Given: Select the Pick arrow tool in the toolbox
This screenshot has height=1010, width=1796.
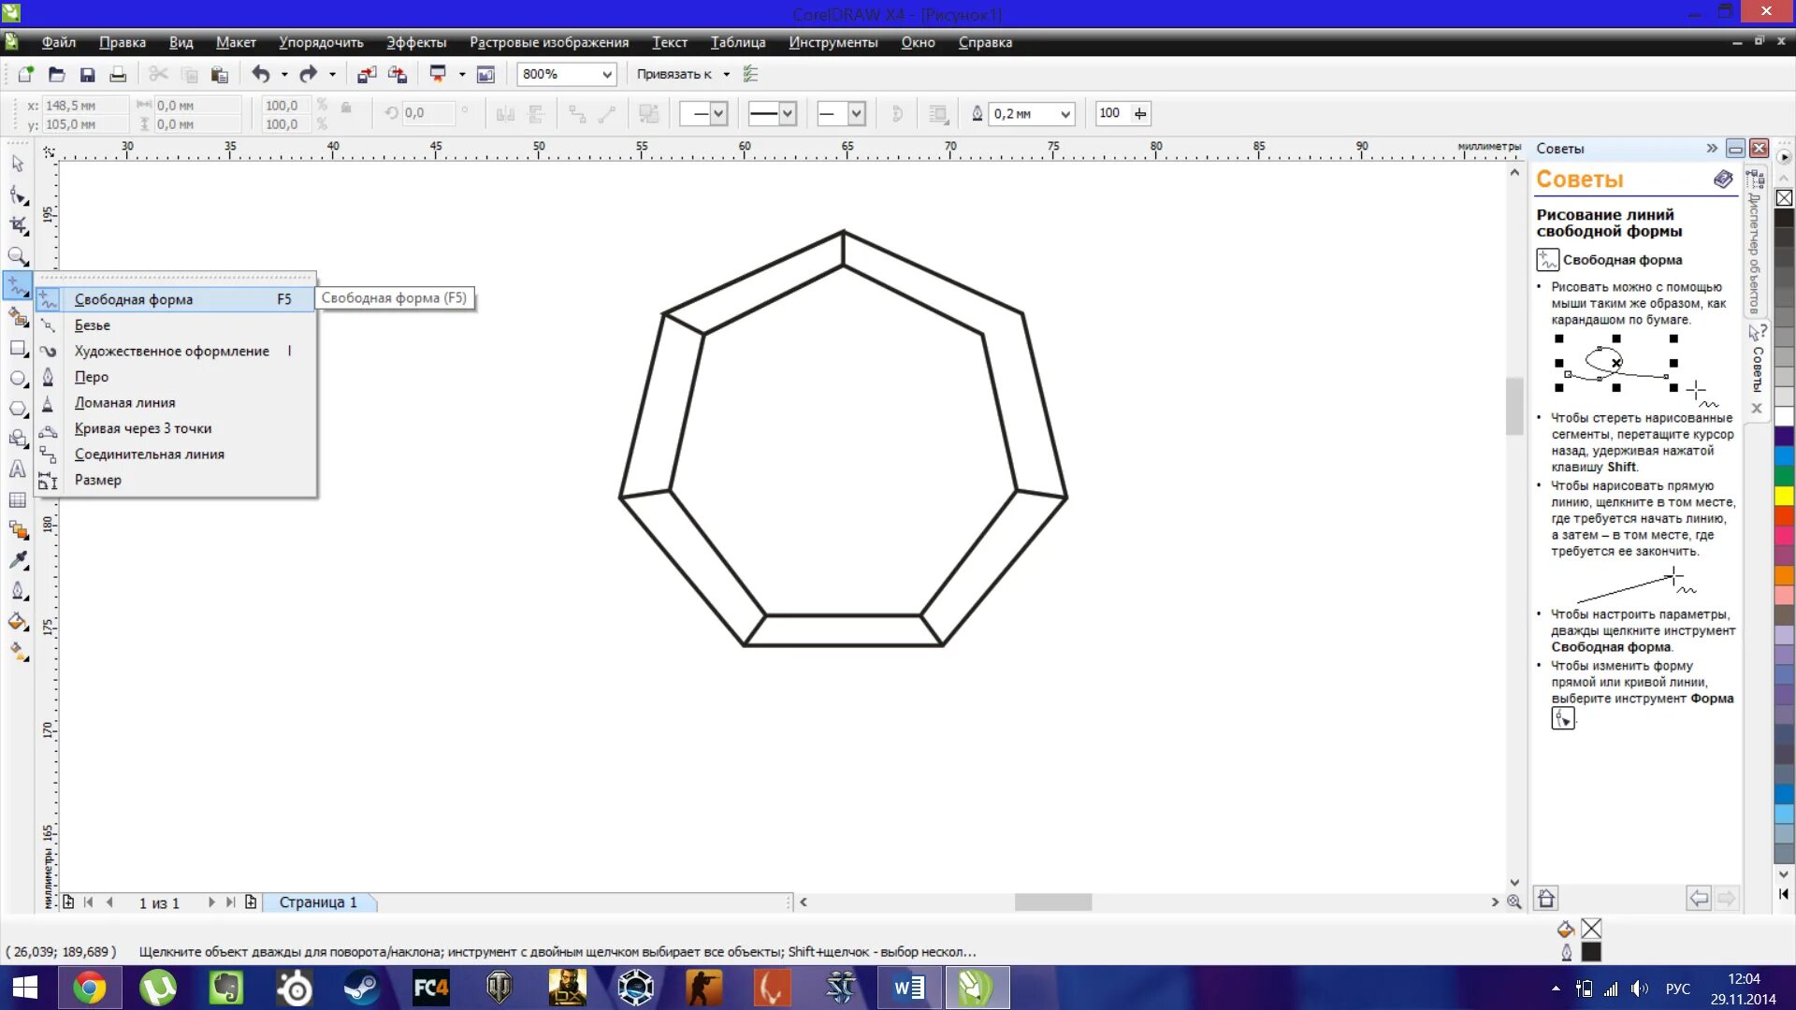Looking at the screenshot, I should pyautogui.click(x=18, y=164).
